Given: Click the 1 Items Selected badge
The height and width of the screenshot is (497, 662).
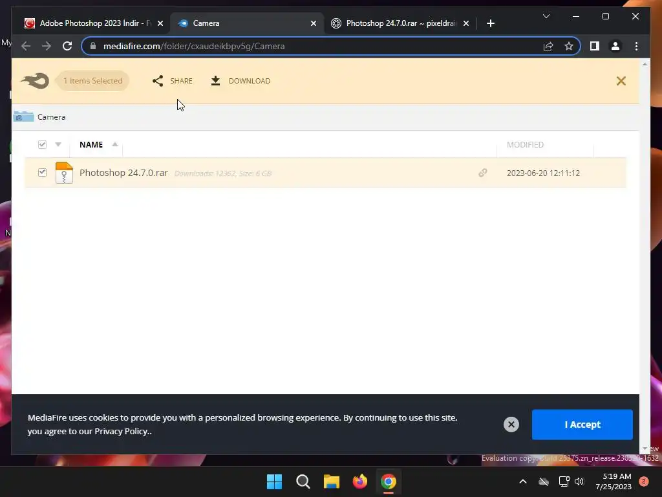Looking at the screenshot, I should (x=93, y=81).
